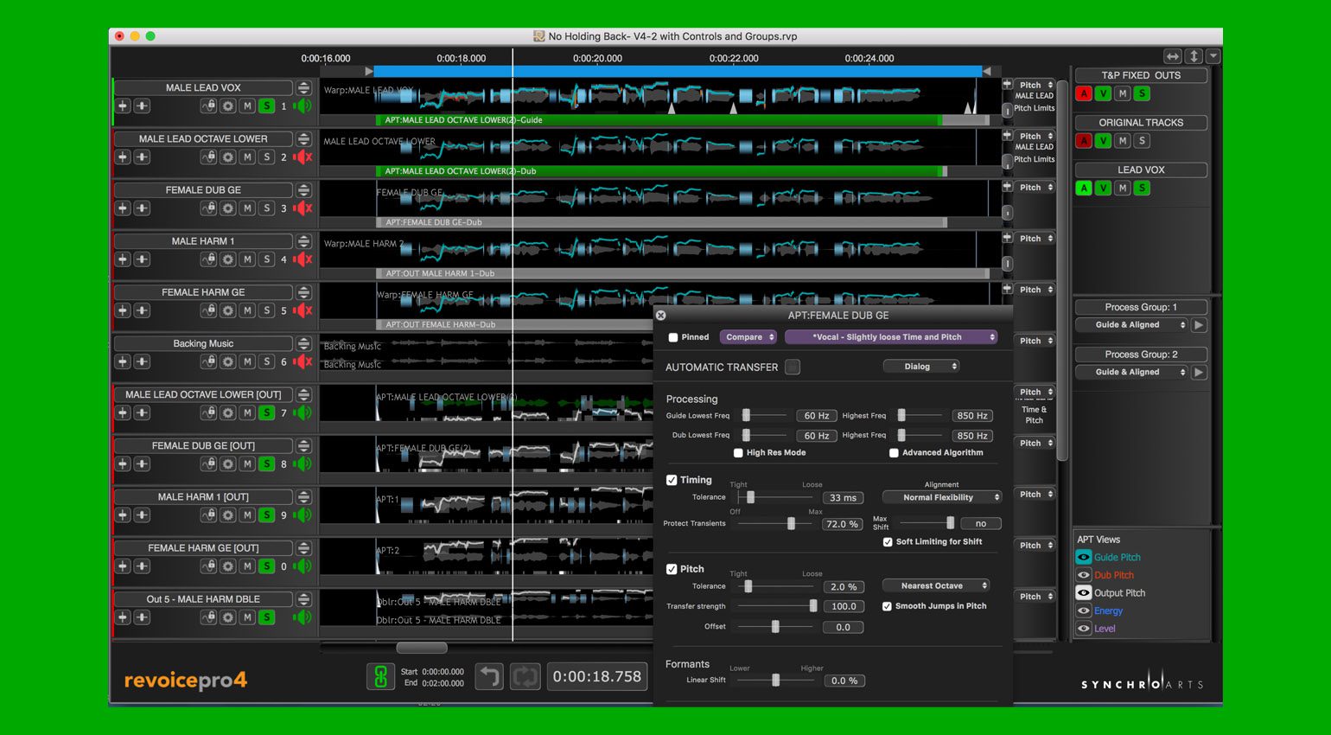Open the Nearest Octave dropdown
1331x735 pixels.
936,585
